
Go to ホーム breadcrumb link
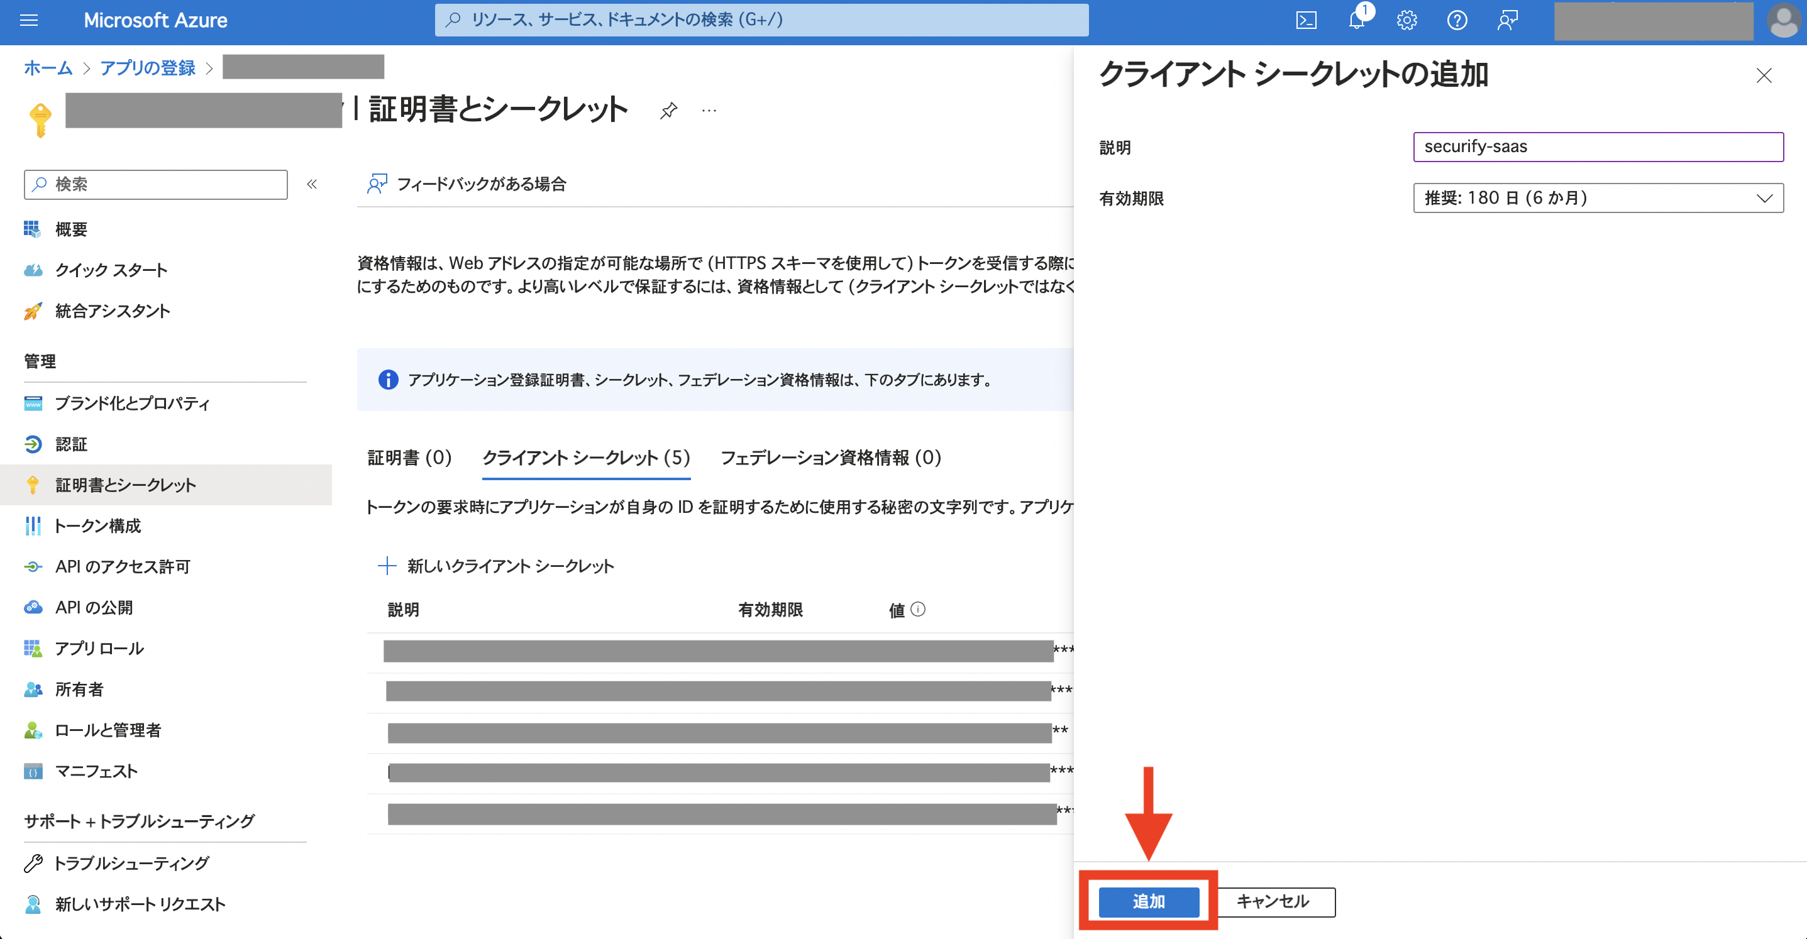point(48,68)
